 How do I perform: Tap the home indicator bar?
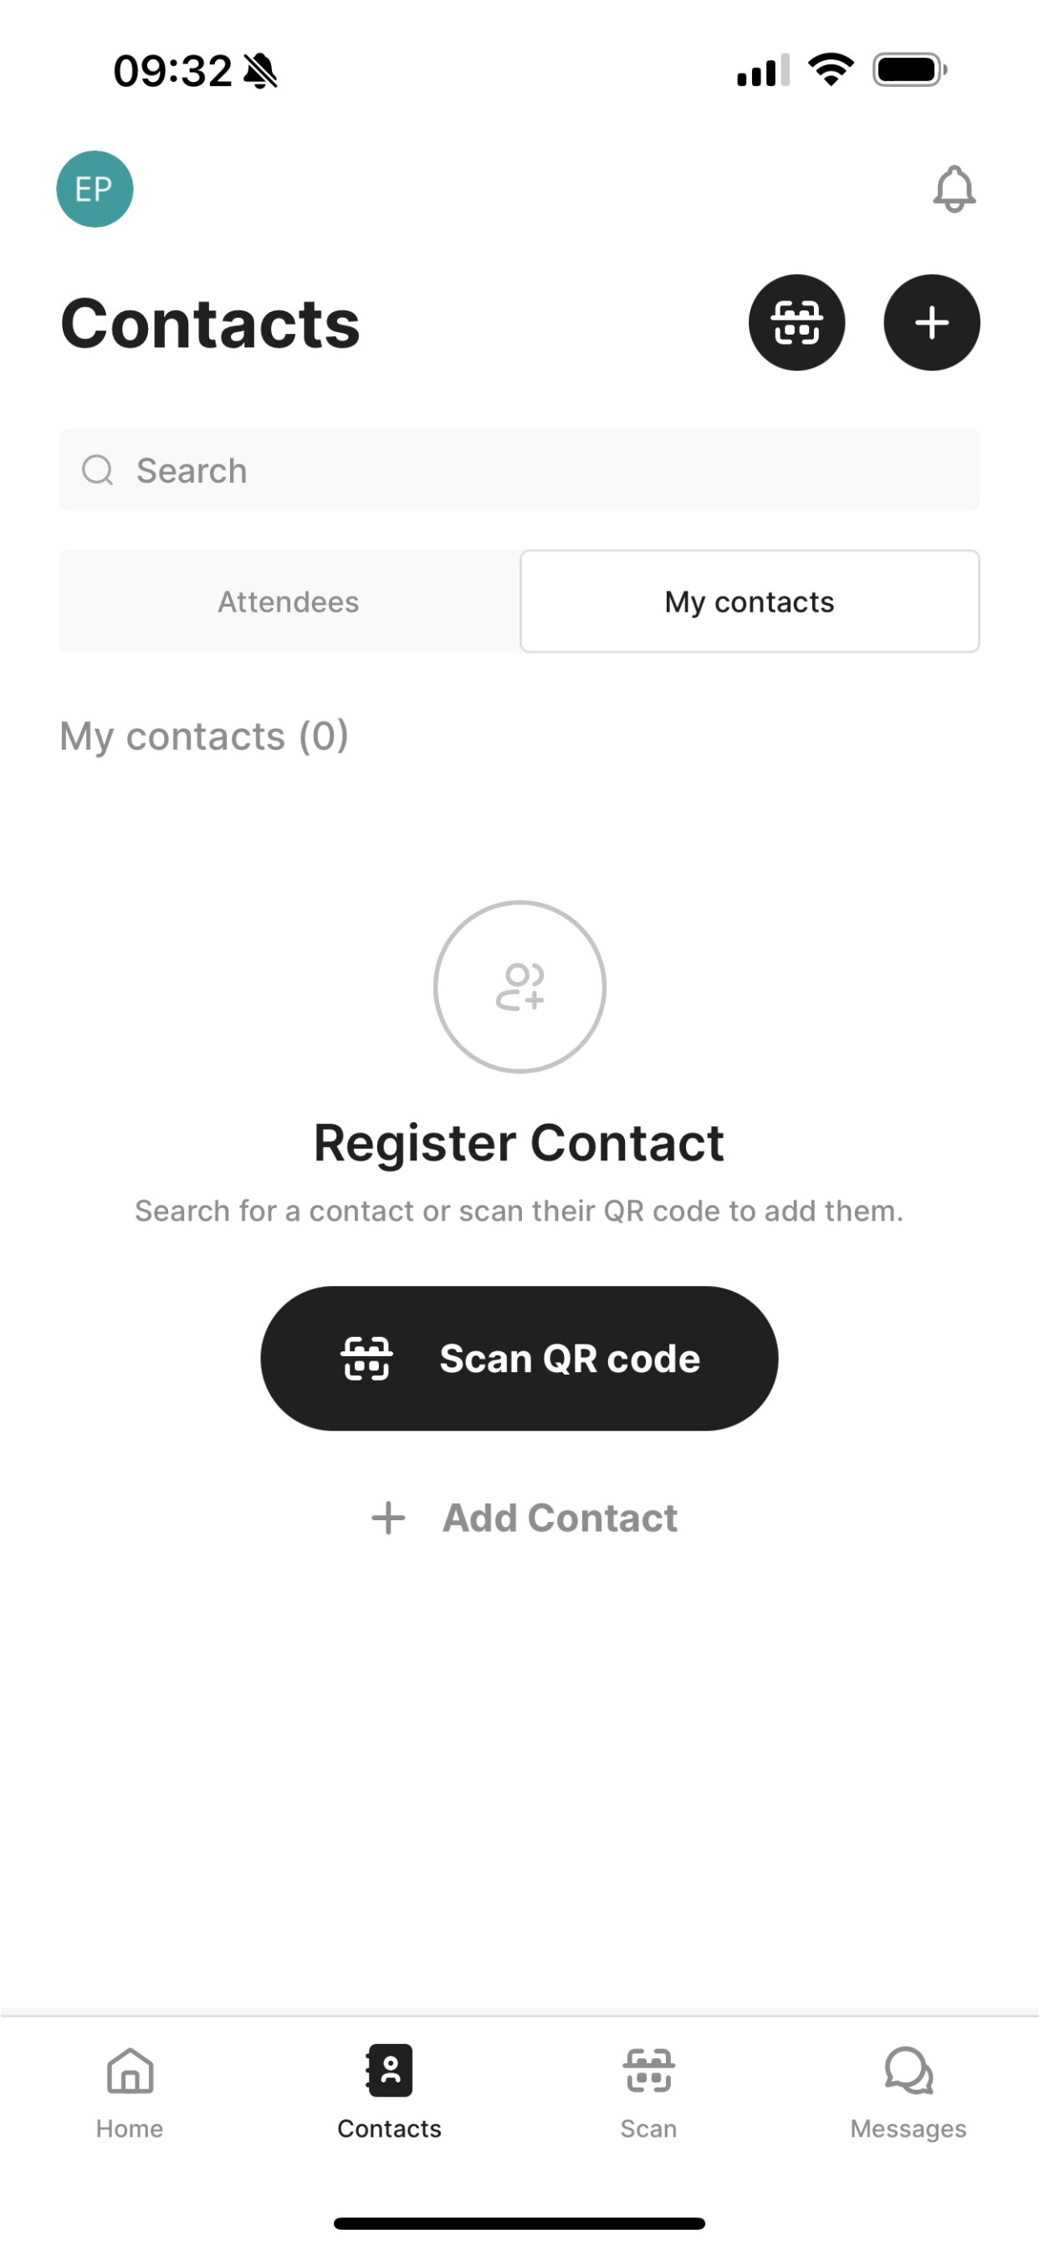click(519, 2223)
